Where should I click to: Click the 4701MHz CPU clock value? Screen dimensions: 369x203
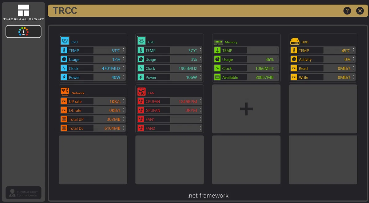point(111,68)
